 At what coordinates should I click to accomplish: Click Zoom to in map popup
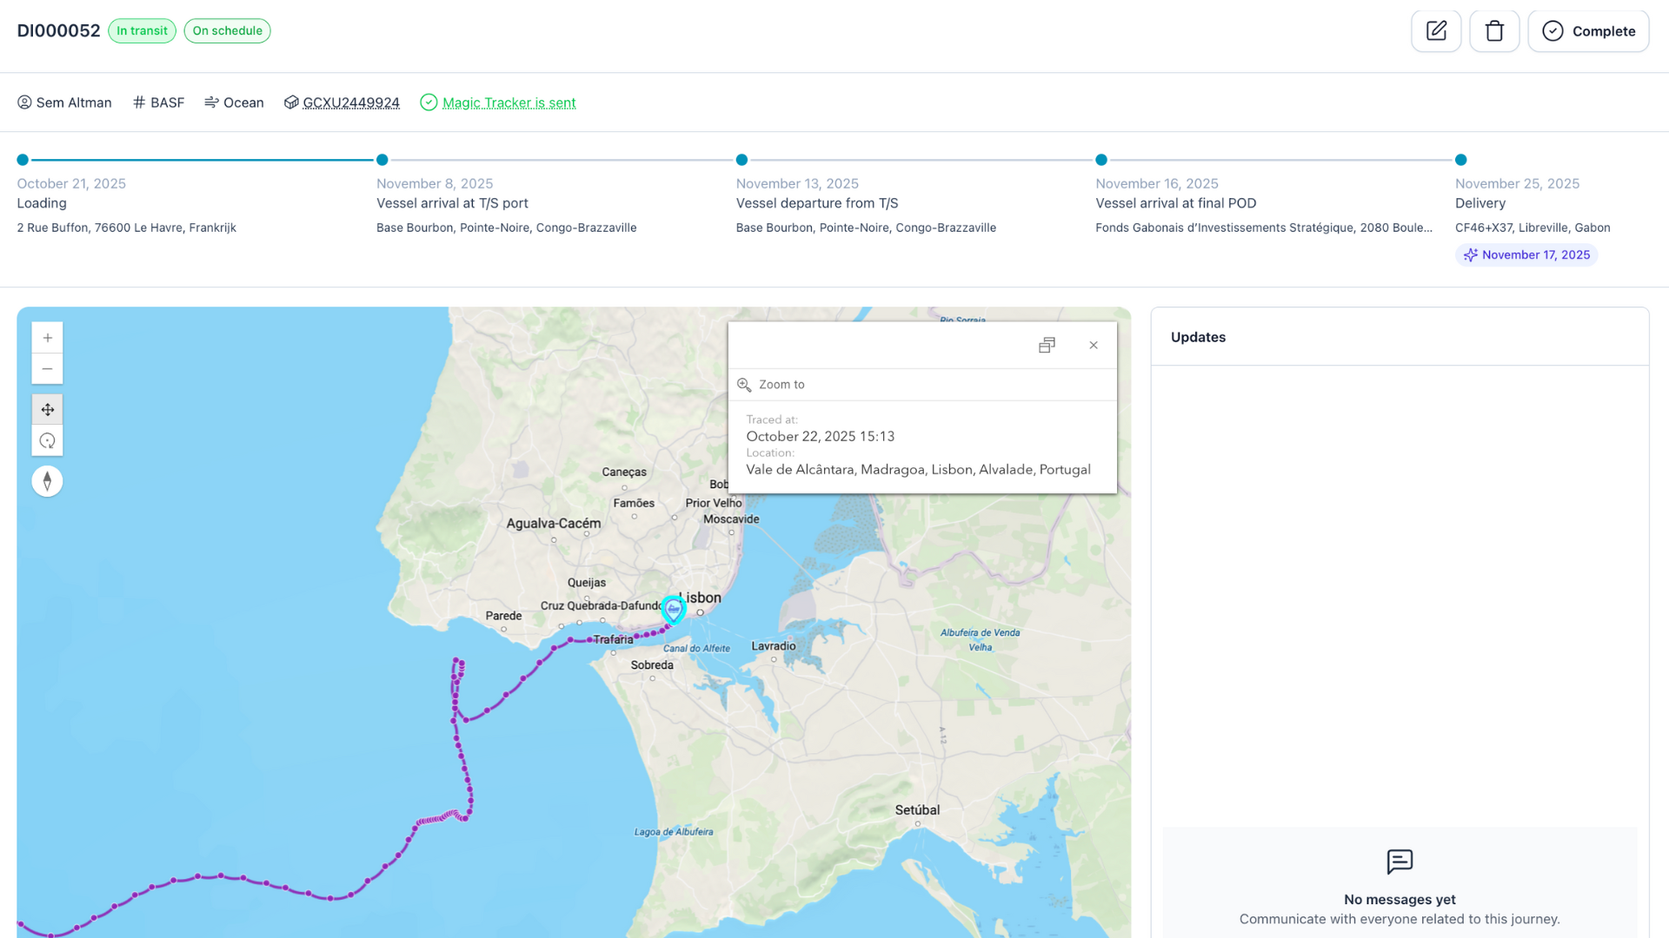[781, 385]
